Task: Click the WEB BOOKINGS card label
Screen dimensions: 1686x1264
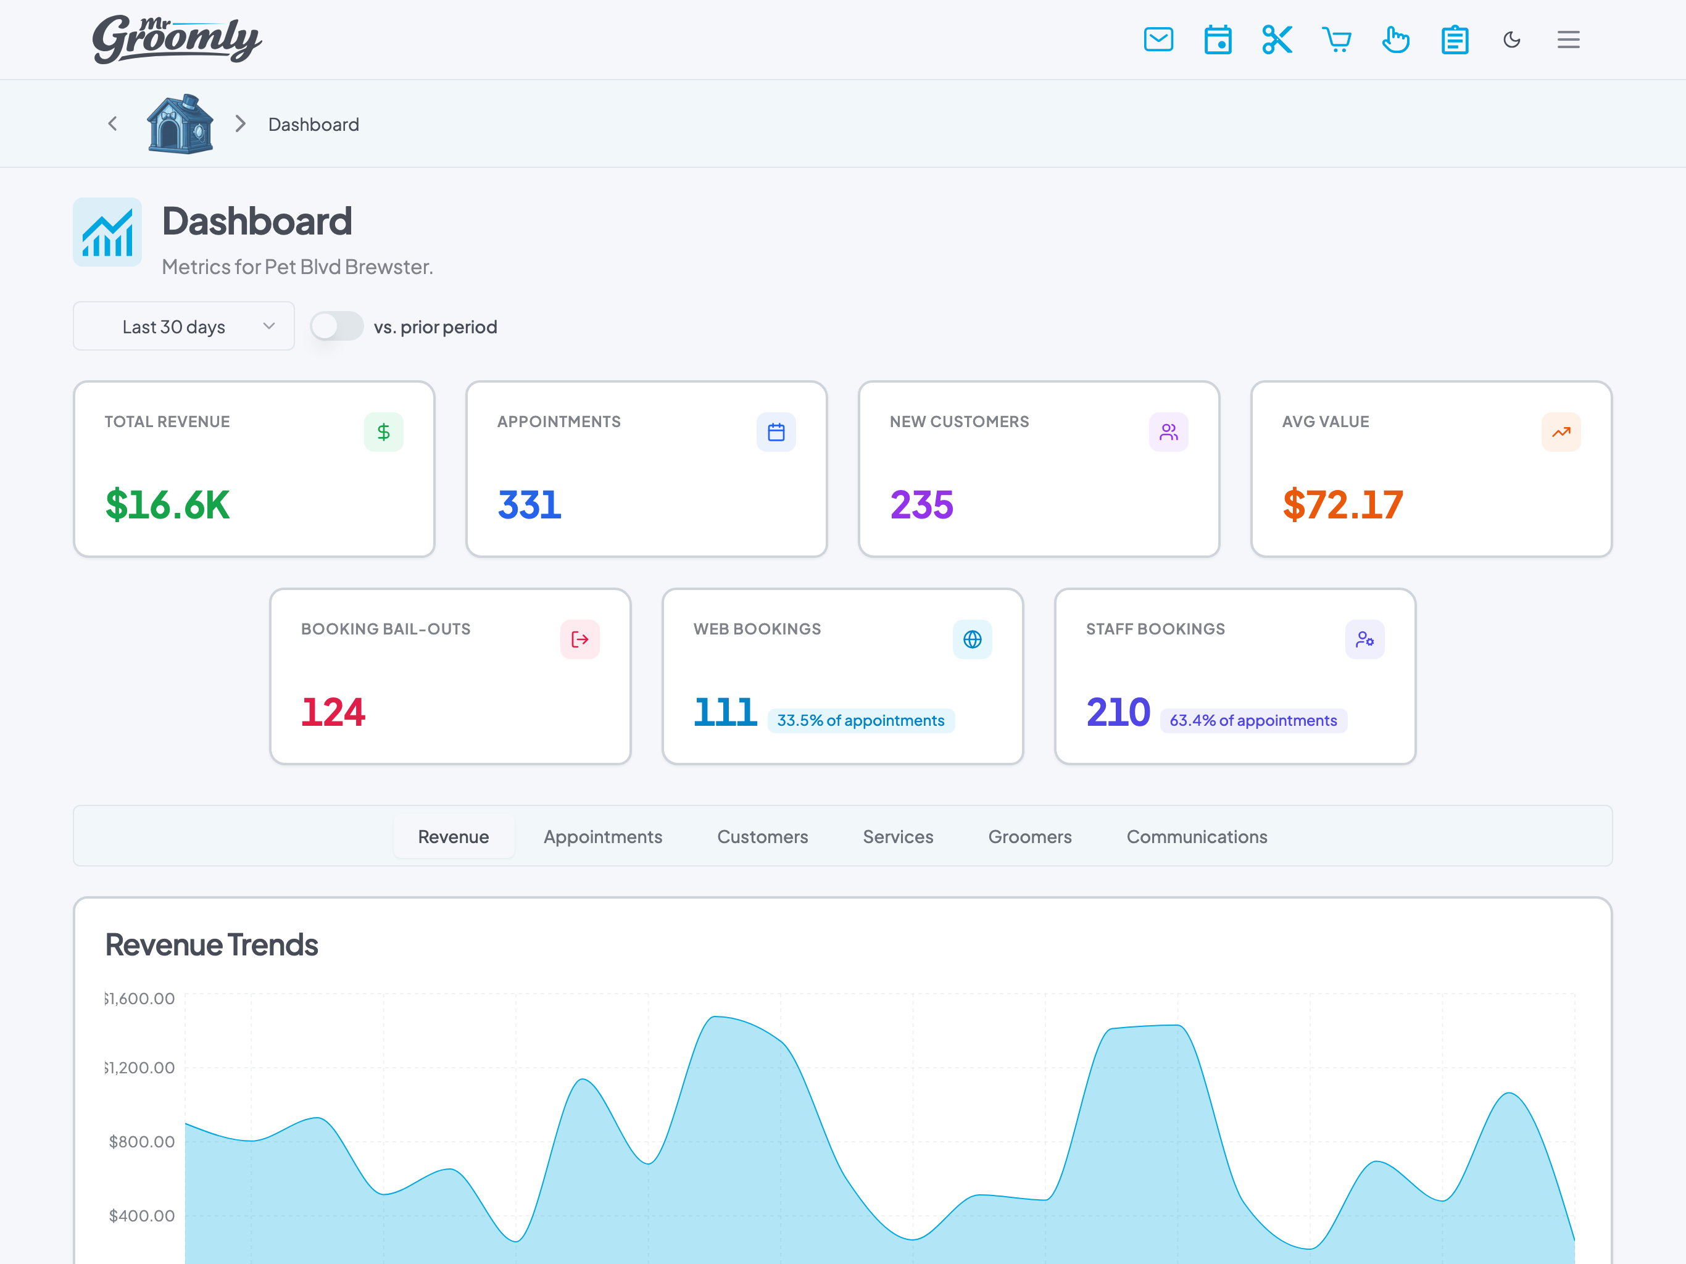Action: coord(757,629)
